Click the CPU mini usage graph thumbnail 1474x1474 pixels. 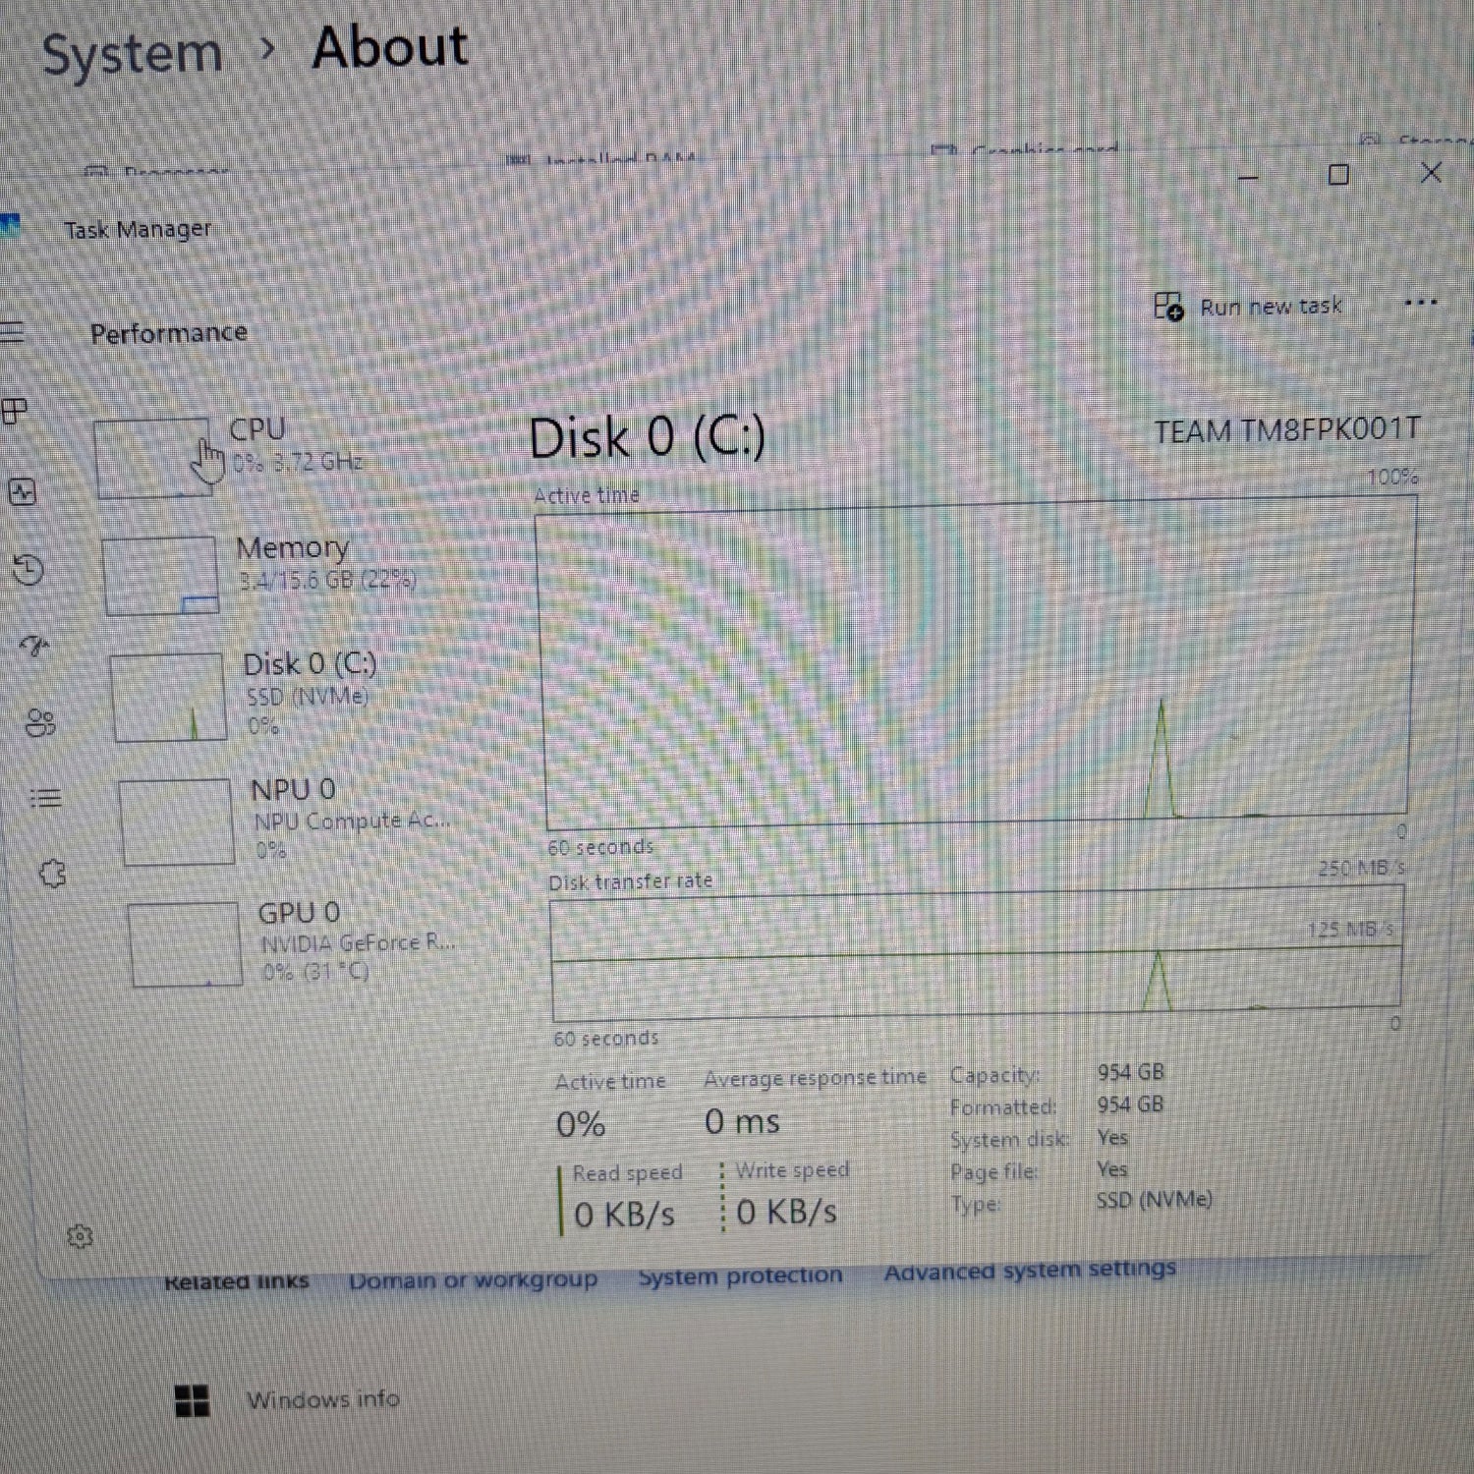pyautogui.click(x=153, y=458)
